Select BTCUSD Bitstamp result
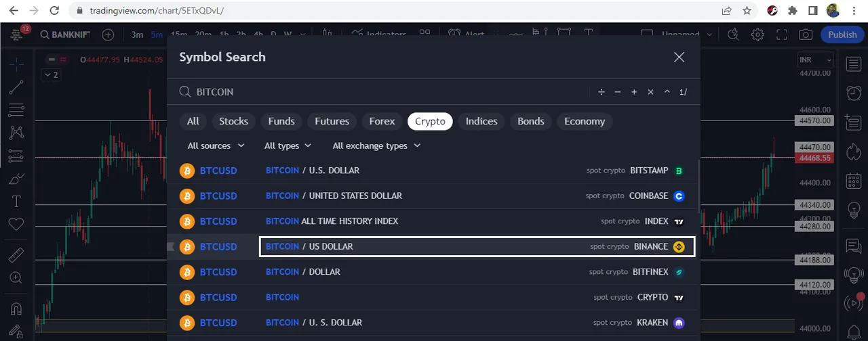 point(433,170)
